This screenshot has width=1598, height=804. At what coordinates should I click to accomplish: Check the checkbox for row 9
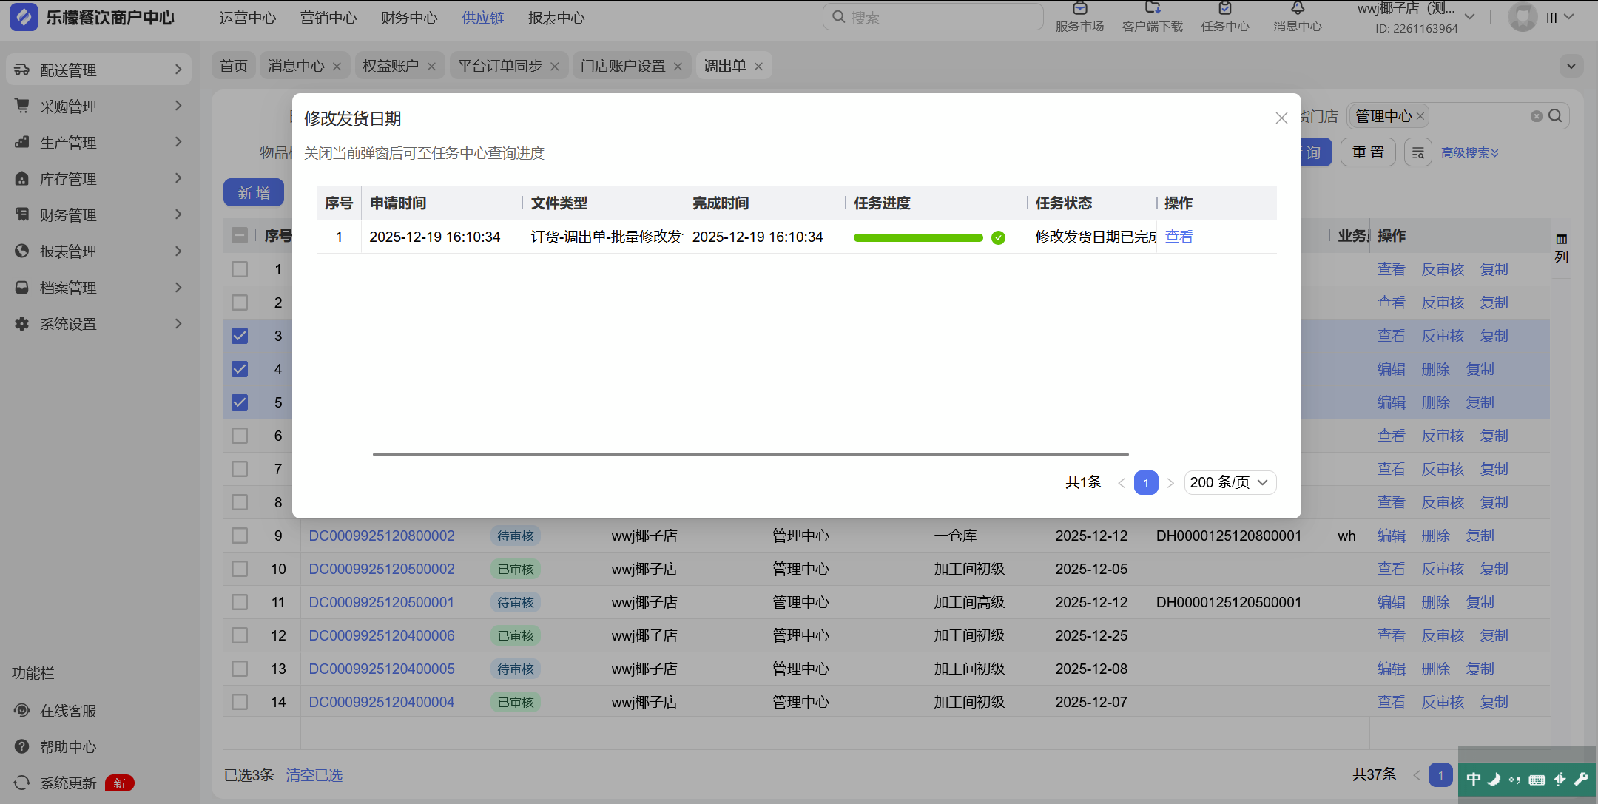pos(240,536)
